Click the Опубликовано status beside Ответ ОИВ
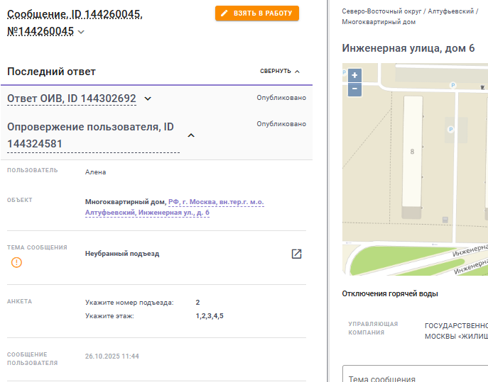 tap(281, 98)
